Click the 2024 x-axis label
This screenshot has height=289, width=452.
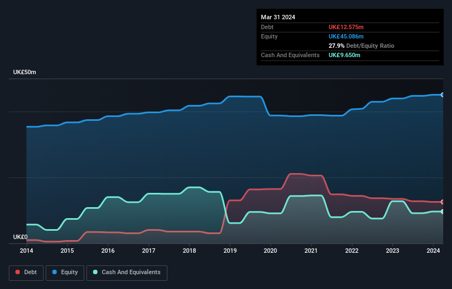coord(433,251)
